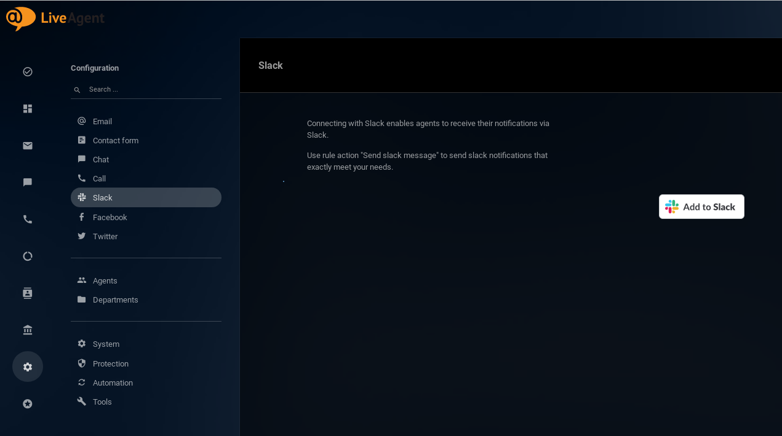Open the tickets envelope icon in sidebar
The image size is (782, 436).
28,146
